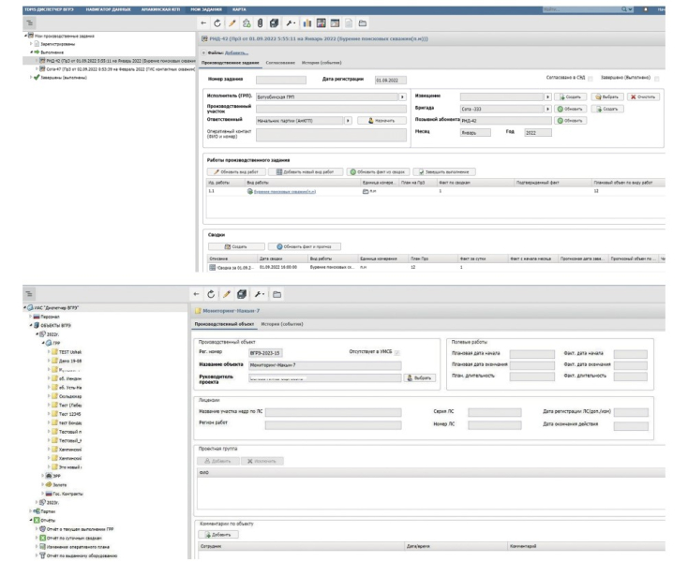This screenshot has width=688, height=562.
Task: Collapse the 'Отчёты' tree node
Action: click(x=31, y=520)
